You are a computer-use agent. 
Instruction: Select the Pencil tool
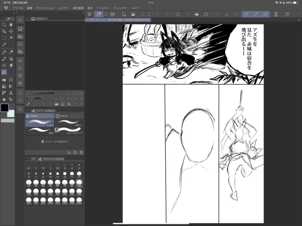coord(11,52)
